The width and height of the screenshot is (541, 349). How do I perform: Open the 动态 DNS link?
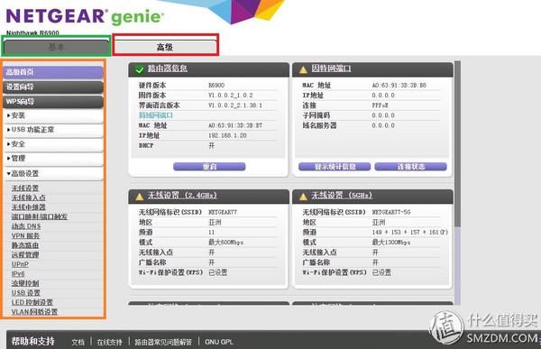point(26,226)
